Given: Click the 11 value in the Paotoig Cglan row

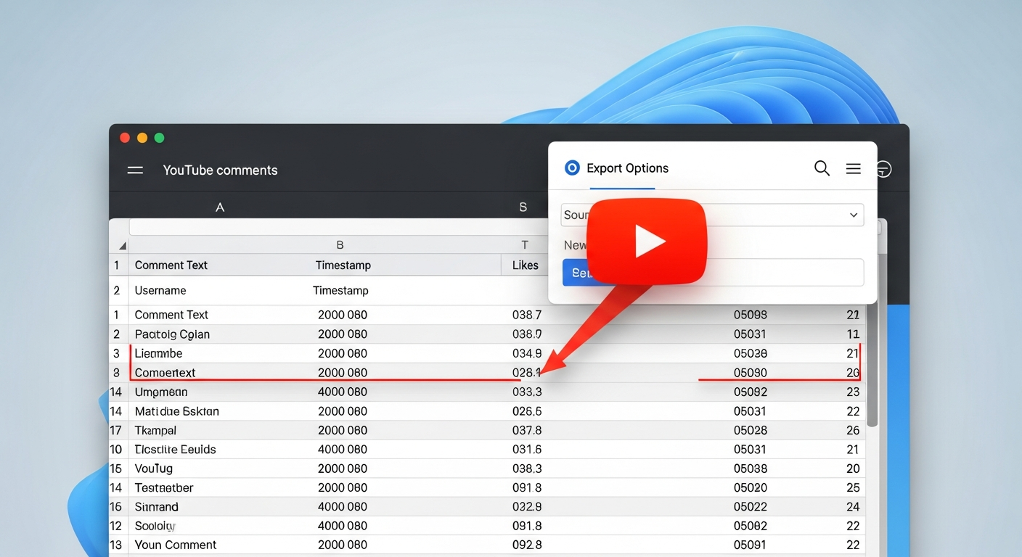Looking at the screenshot, I should click(x=854, y=334).
